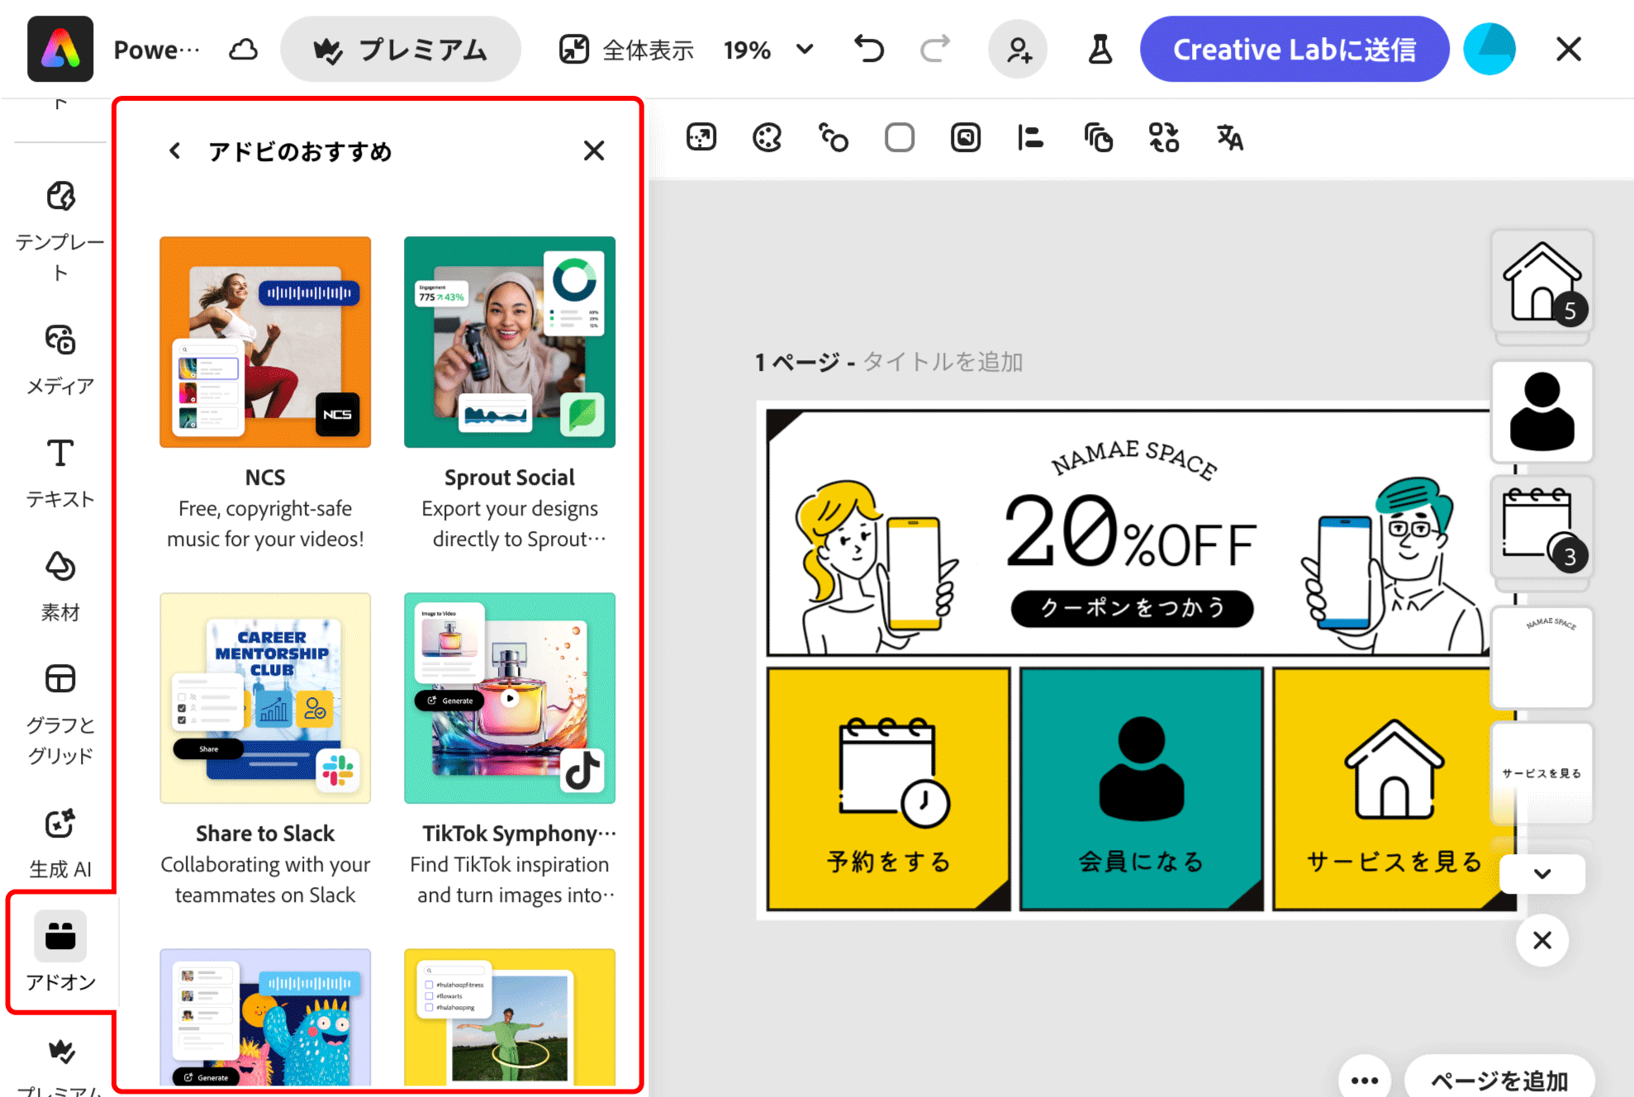Click the cloud sync status icon

coord(243,49)
